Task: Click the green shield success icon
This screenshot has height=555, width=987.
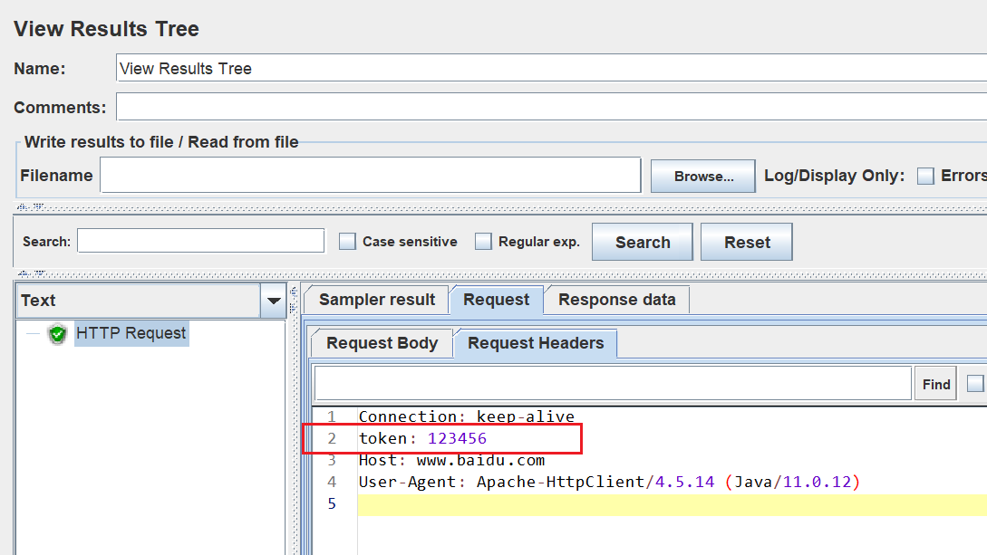Action: [x=57, y=334]
